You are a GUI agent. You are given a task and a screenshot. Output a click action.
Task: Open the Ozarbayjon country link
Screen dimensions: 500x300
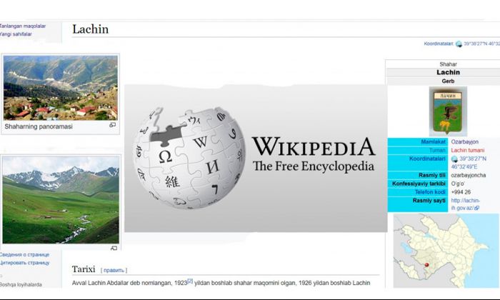464,142
